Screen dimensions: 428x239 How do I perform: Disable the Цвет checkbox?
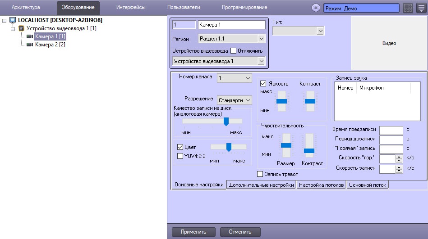coord(180,147)
